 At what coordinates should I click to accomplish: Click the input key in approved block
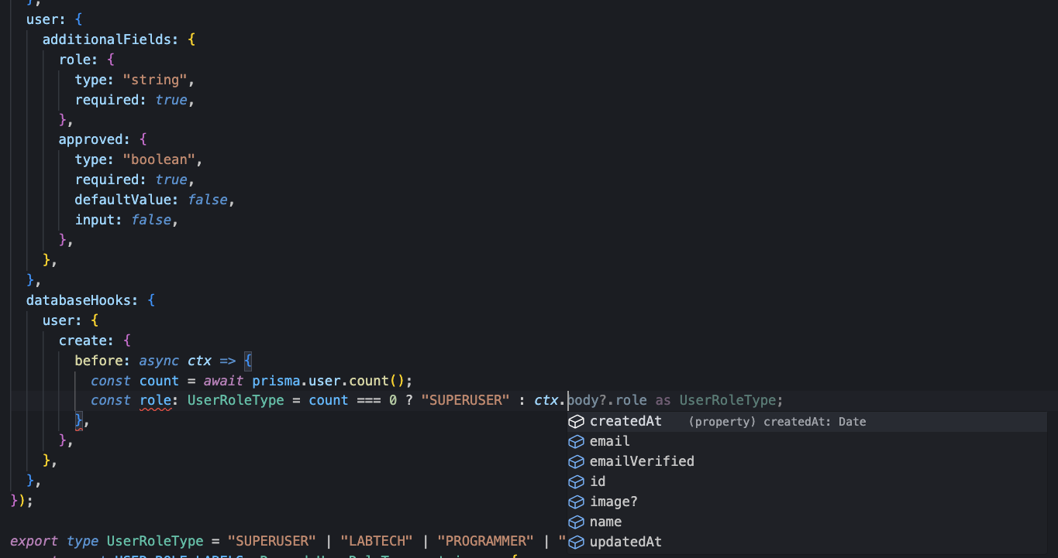pos(95,220)
